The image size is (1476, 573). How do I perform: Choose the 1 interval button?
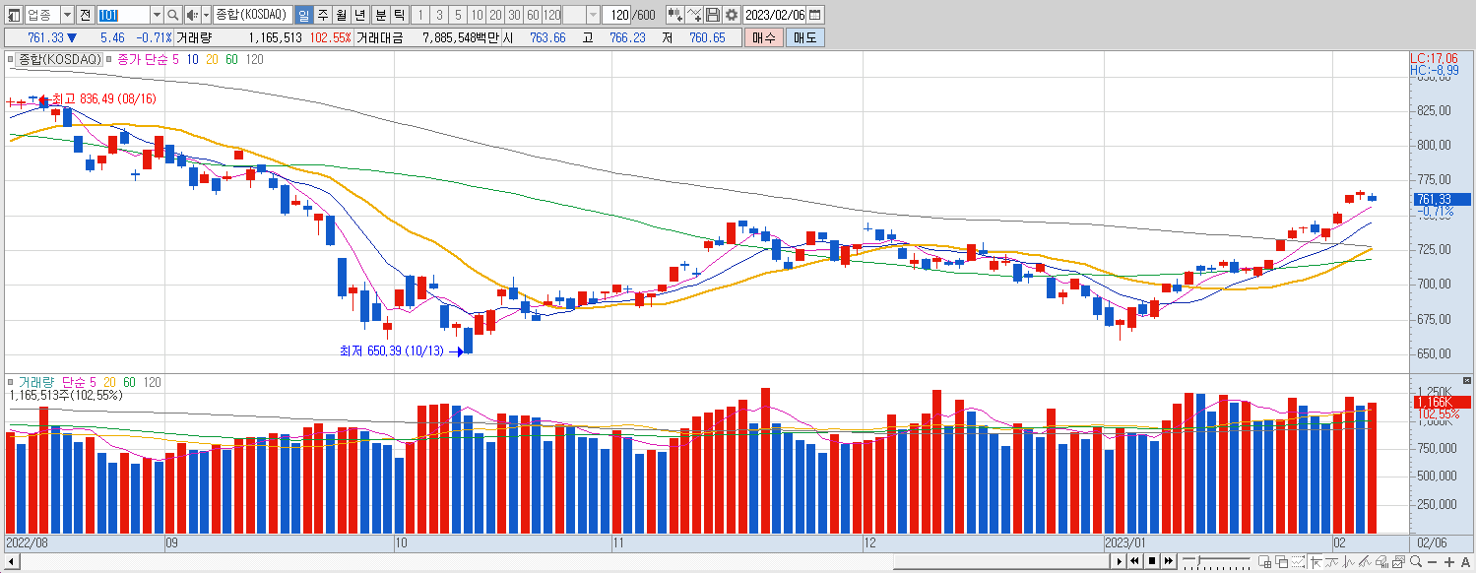[x=420, y=15]
